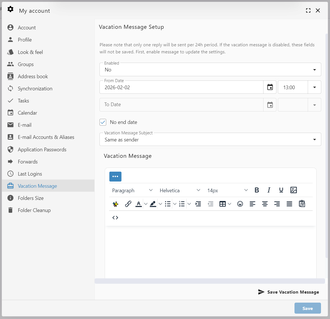
Task: Uncheck the No end date checkbox
Action: coord(103,122)
